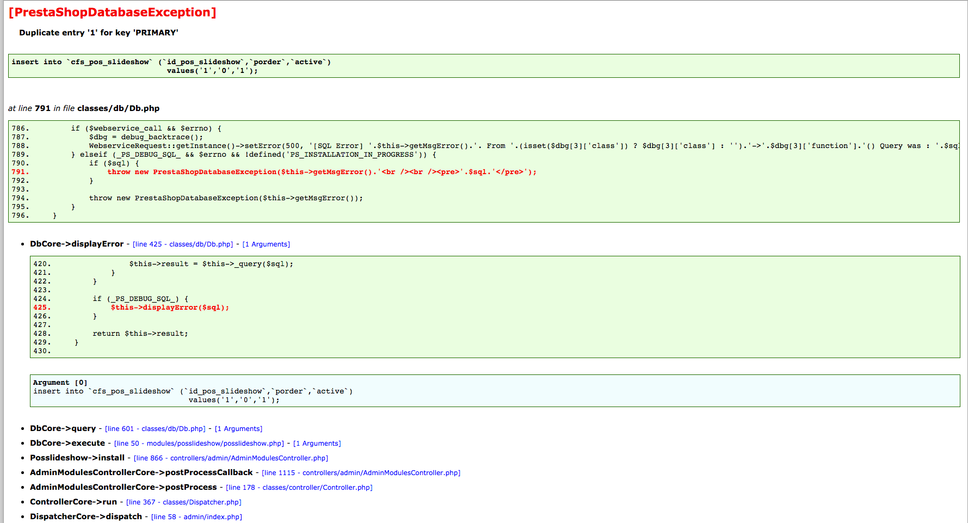Click the AdminModulesControllerCore->postProcessCallback entry name
968x523 pixels.
click(x=141, y=472)
